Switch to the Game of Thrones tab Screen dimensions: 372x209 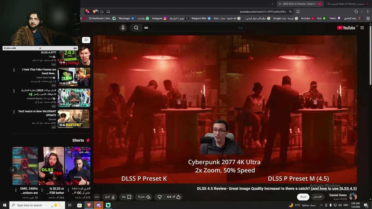pyautogui.click(x=347, y=4)
